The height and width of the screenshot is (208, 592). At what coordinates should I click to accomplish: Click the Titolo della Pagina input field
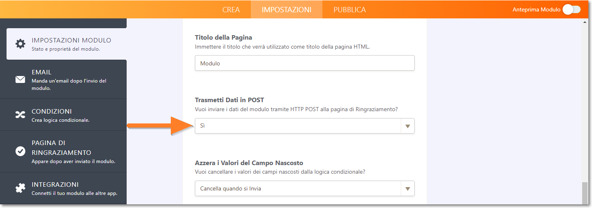[x=304, y=63]
